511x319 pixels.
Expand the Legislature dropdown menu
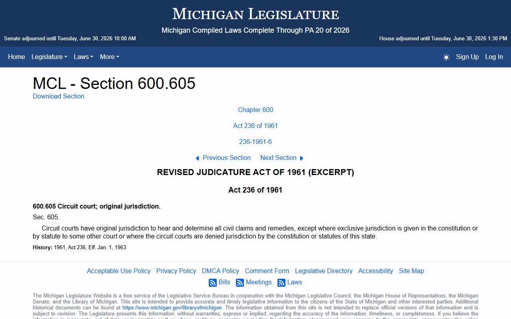pyautogui.click(x=50, y=57)
